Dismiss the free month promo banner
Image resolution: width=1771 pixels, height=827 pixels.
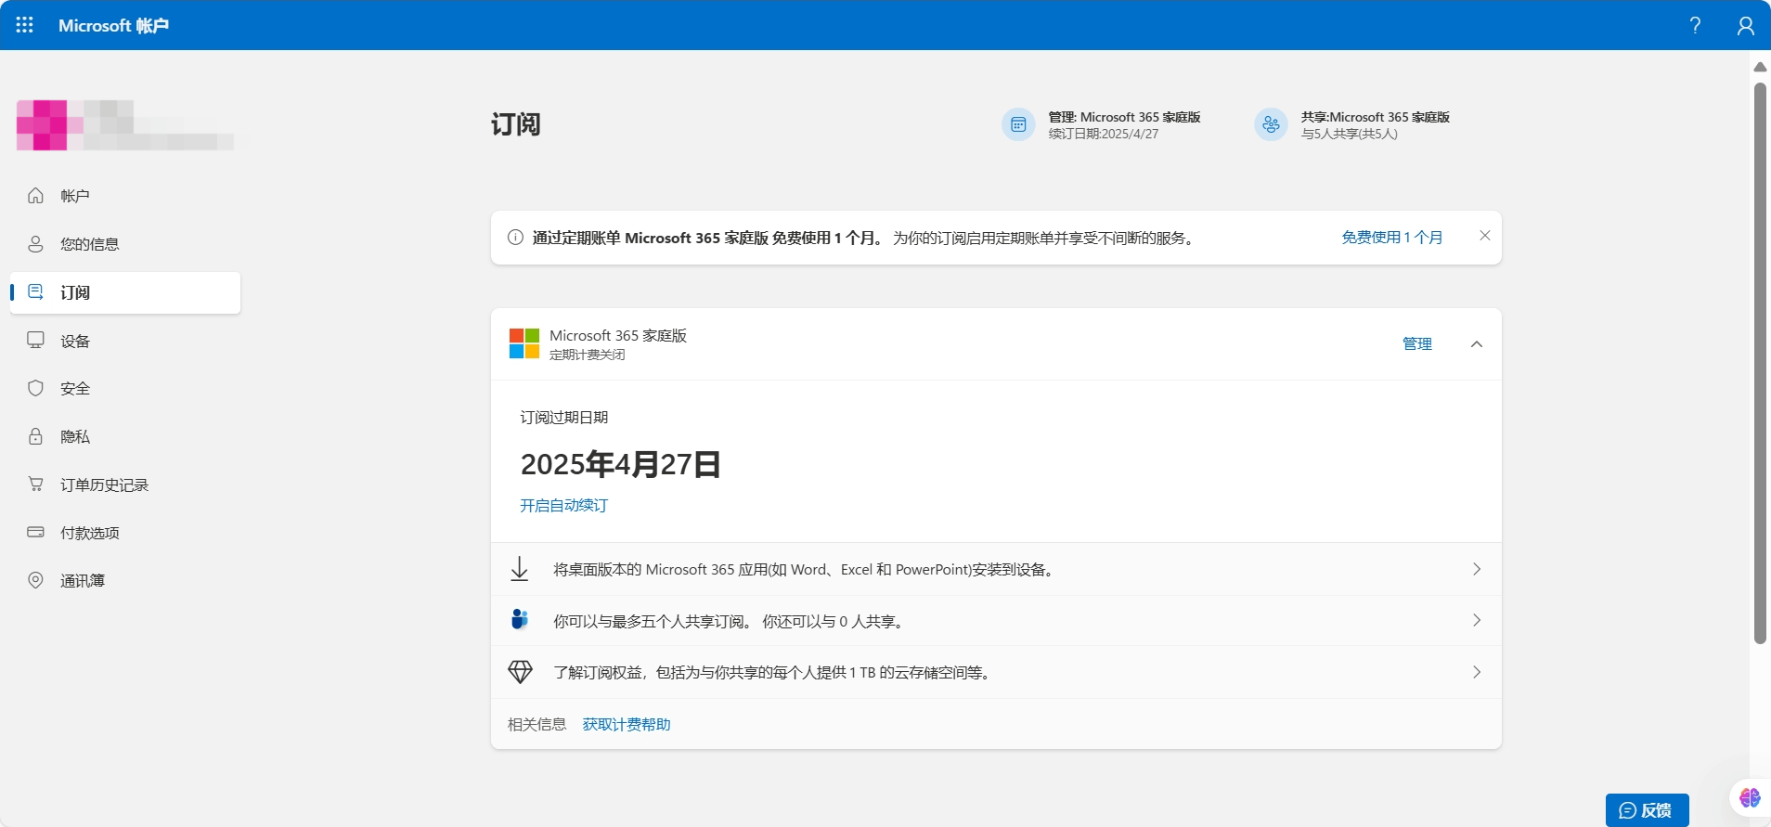coord(1485,236)
